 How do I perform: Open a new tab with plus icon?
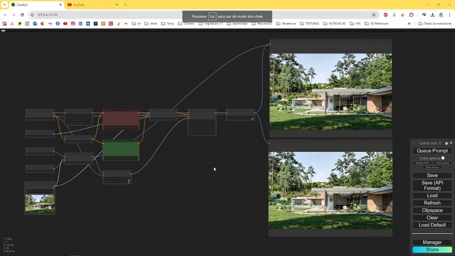(125, 5)
